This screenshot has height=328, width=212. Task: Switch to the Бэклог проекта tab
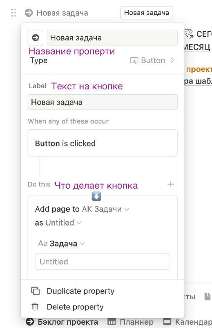click(62, 322)
